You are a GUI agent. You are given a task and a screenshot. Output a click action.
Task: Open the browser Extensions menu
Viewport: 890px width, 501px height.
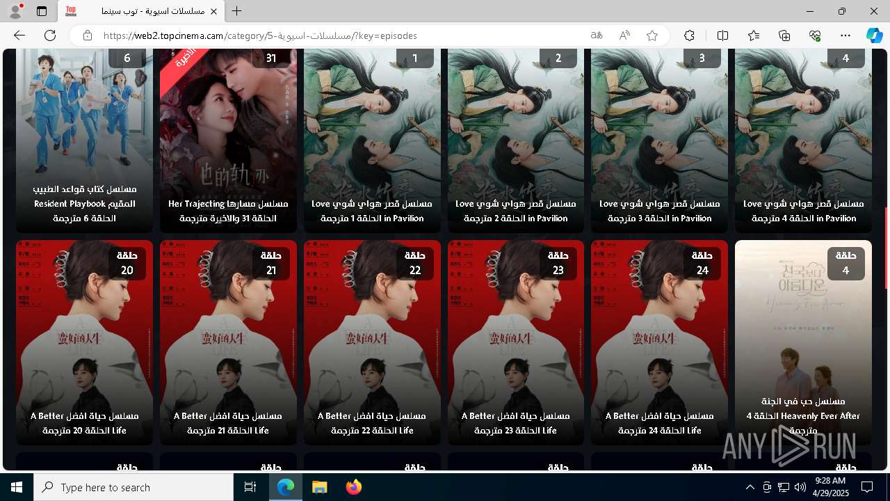pyautogui.click(x=689, y=35)
